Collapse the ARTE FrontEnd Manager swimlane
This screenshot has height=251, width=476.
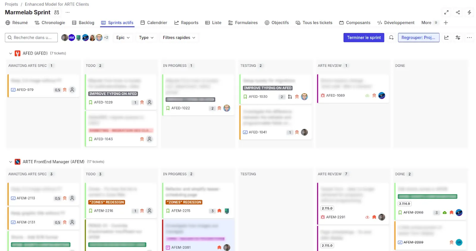click(10, 162)
